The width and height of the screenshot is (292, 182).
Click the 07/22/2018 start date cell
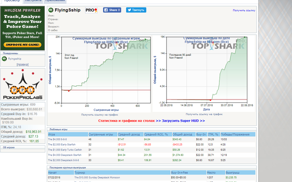54,177
